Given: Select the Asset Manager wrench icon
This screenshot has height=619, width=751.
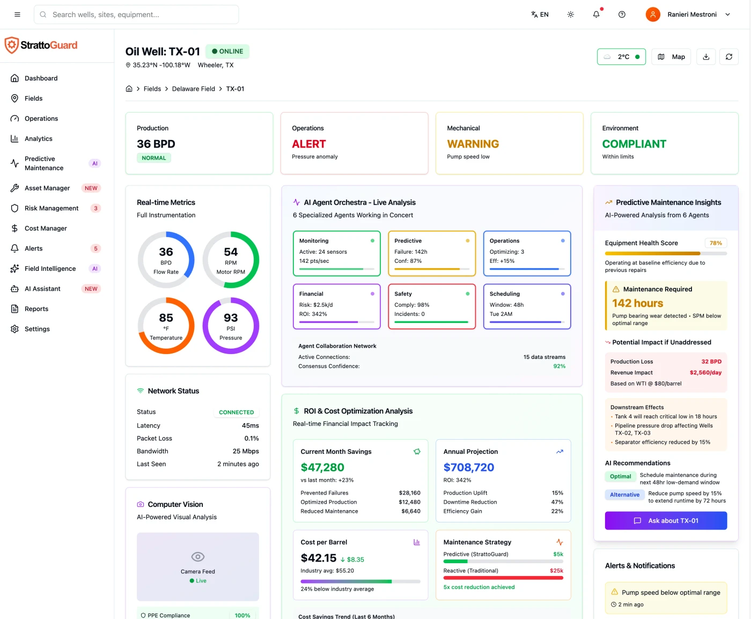Looking at the screenshot, I should (x=14, y=188).
